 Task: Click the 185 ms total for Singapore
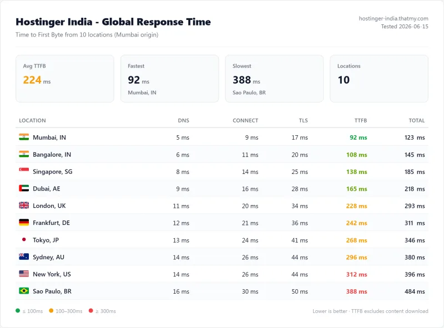tap(415, 172)
